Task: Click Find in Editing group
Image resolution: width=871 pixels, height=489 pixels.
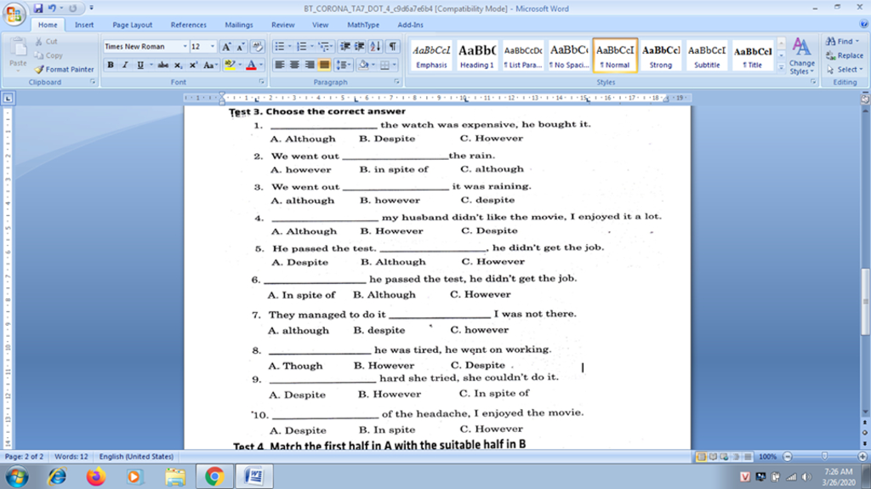Action: pos(843,41)
